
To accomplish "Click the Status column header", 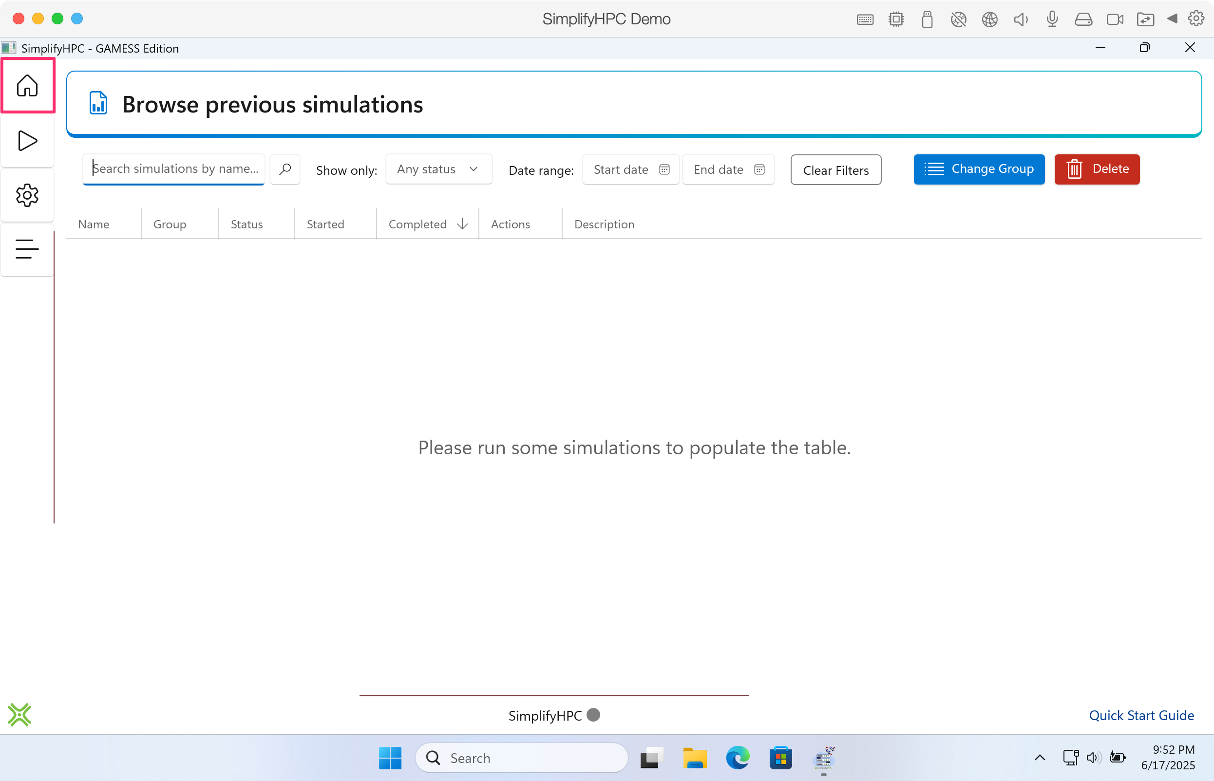I will pos(247,224).
